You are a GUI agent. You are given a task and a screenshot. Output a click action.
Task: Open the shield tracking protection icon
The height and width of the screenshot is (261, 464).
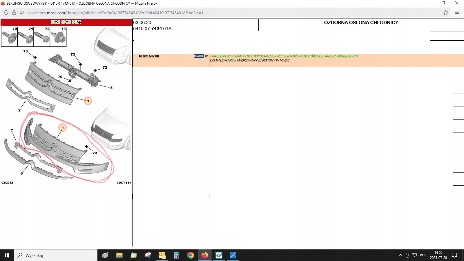(x=6, y=12)
